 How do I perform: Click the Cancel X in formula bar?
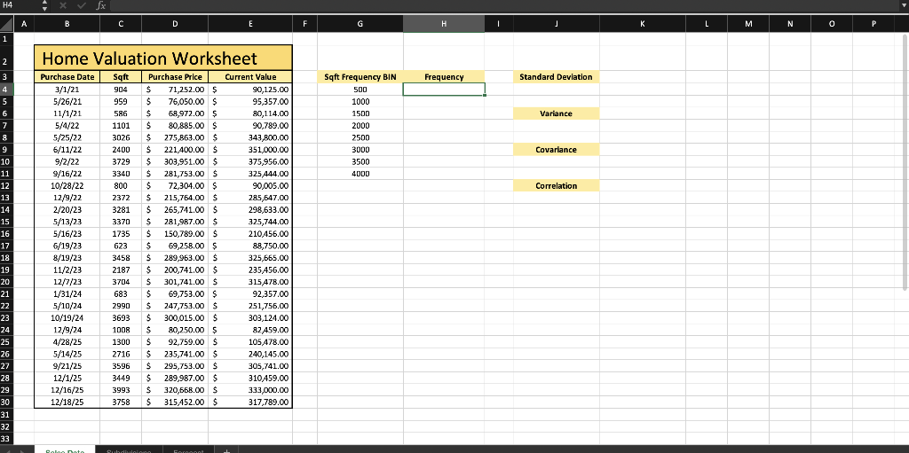click(63, 5)
